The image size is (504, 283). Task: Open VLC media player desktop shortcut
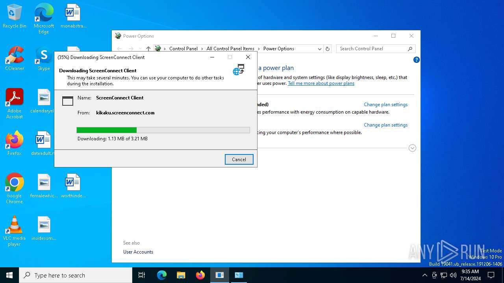coord(15,231)
